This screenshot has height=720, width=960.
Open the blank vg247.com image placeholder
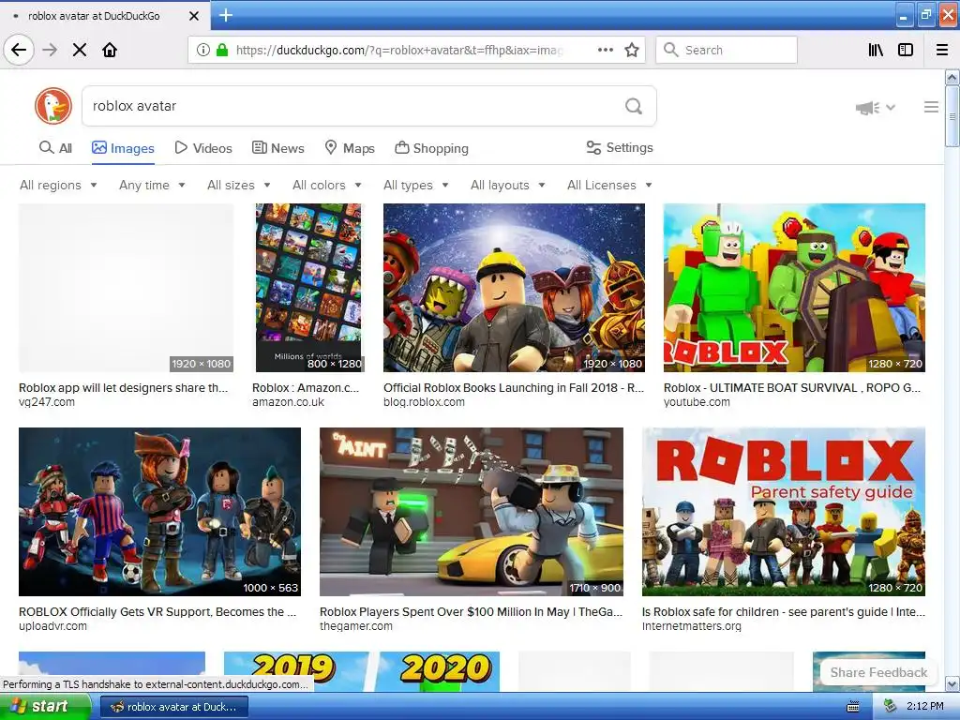(127, 288)
